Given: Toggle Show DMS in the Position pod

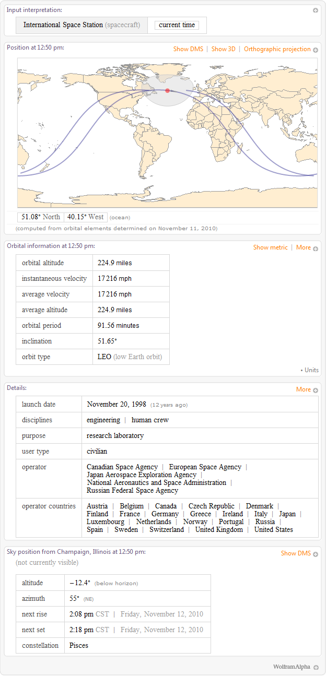Looking at the screenshot, I should (x=188, y=49).
